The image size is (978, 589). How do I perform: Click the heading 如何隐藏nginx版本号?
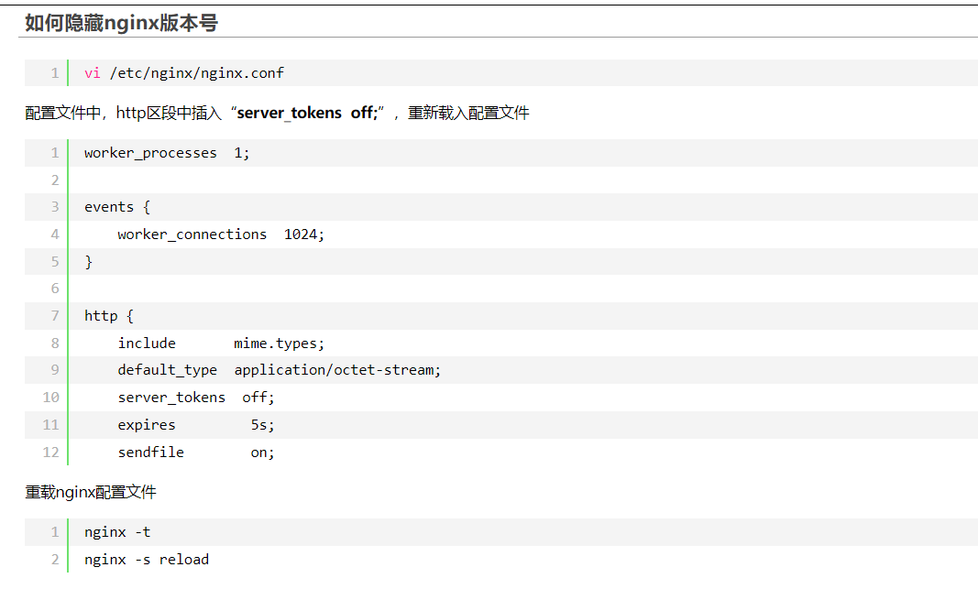point(121,23)
